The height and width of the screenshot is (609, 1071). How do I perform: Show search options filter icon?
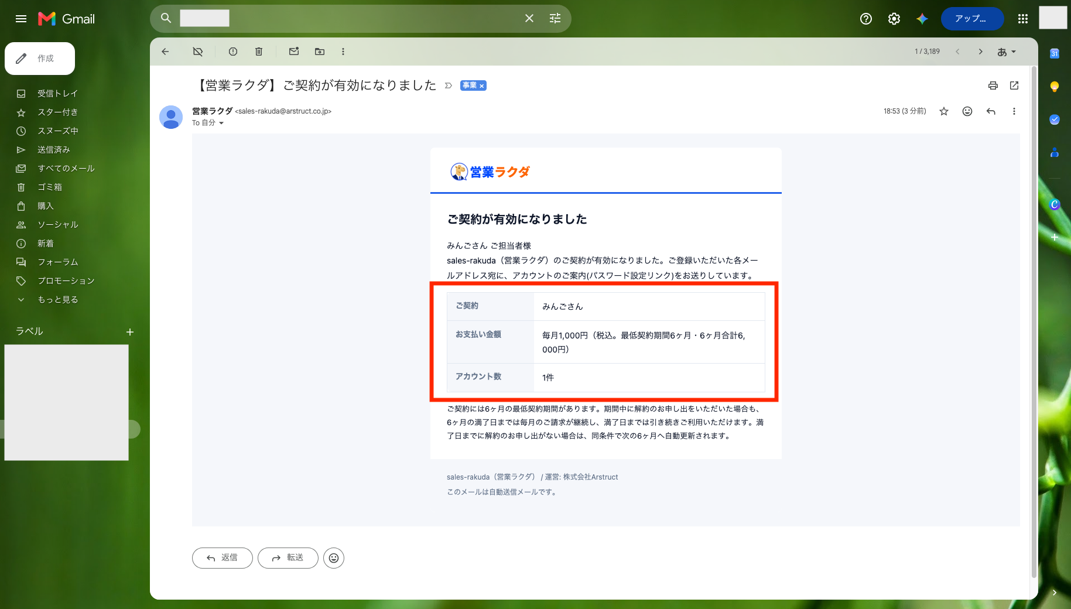click(555, 18)
